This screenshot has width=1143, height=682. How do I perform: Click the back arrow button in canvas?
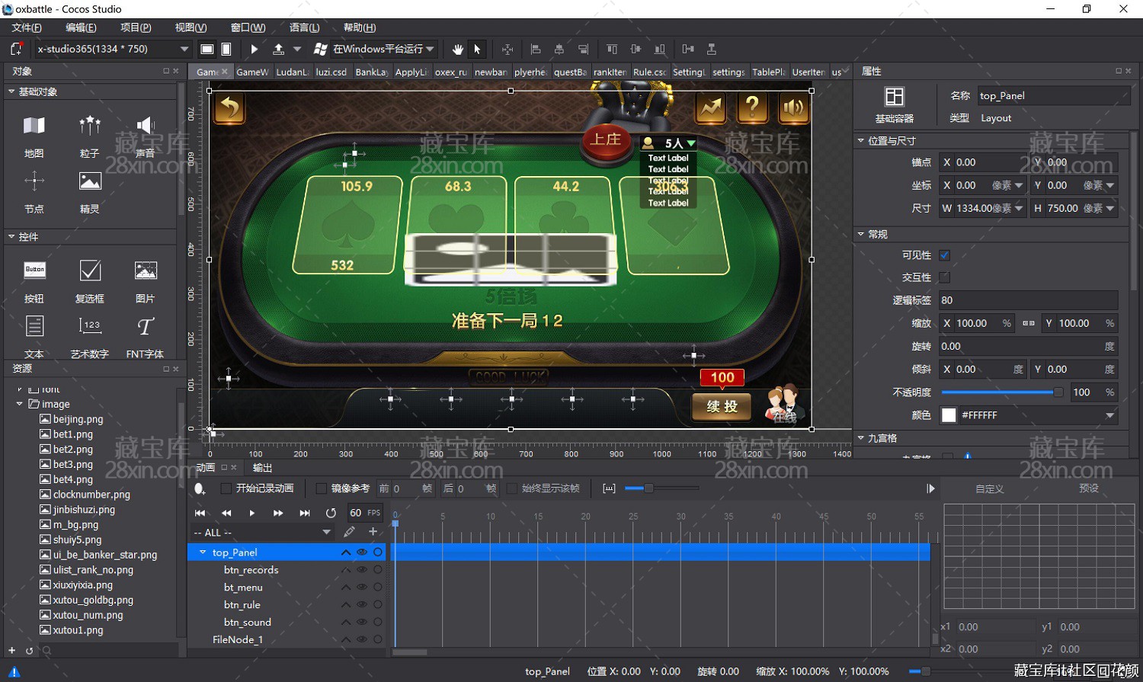(x=229, y=108)
